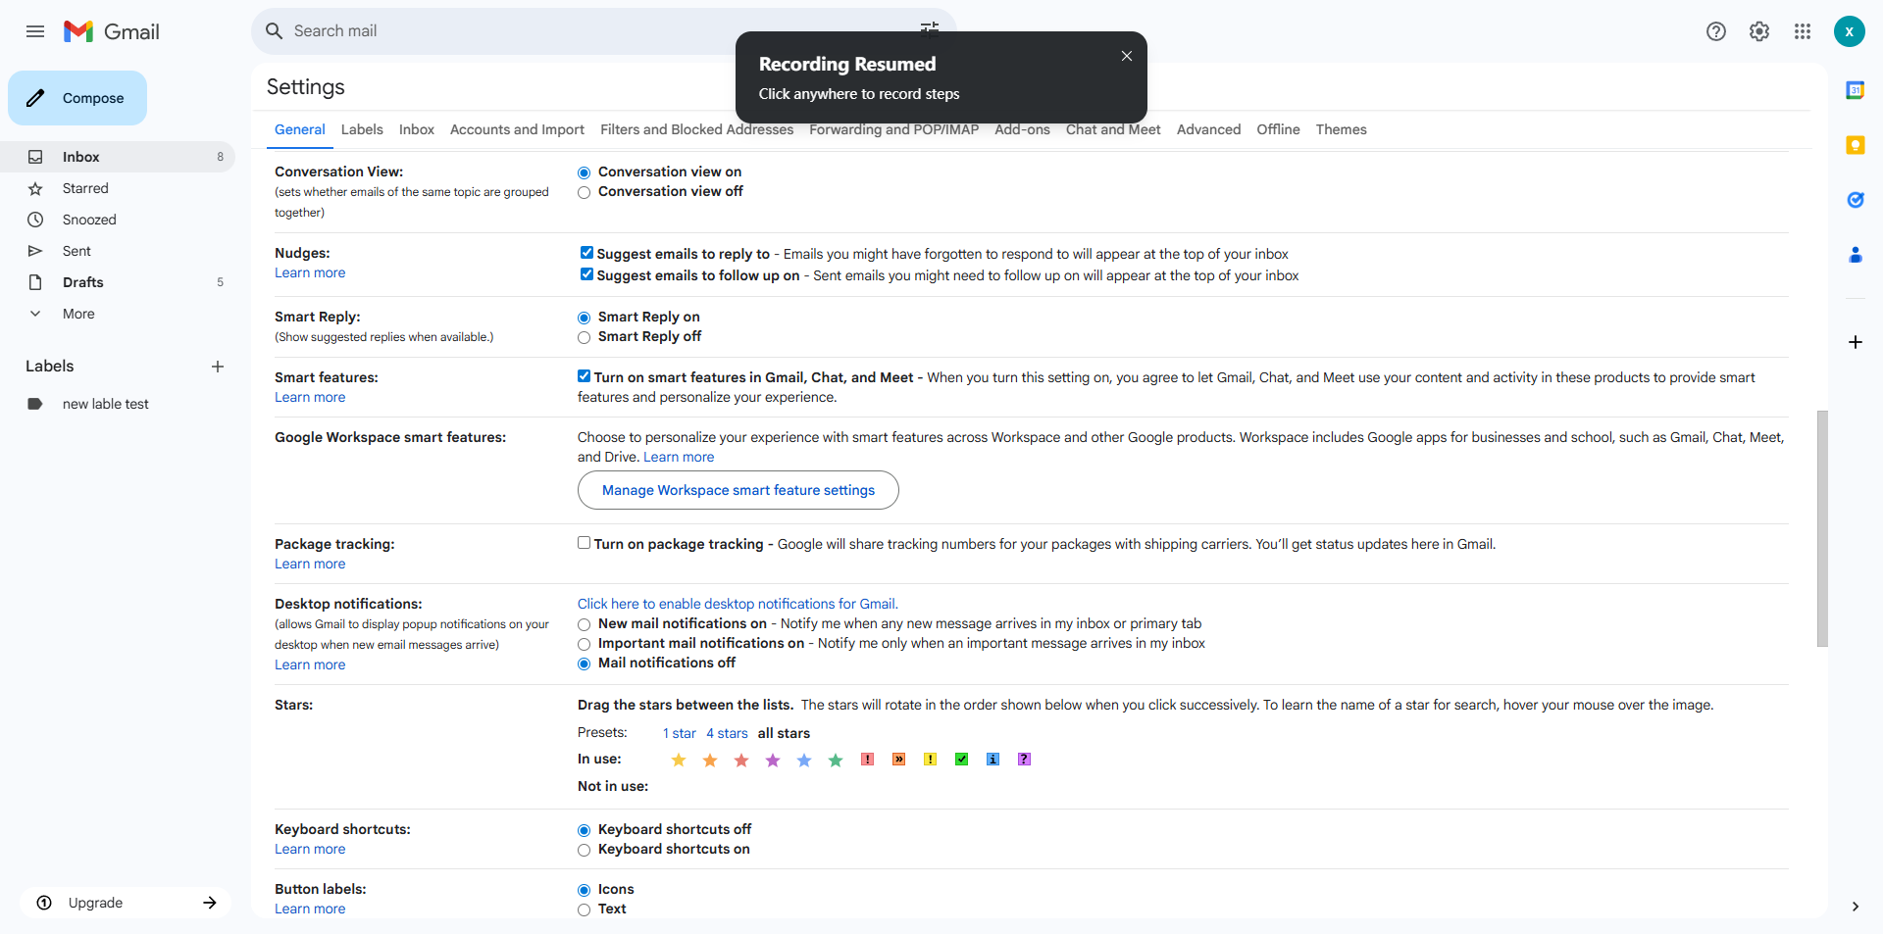
Task: Open Google Calendar side panel icon
Action: point(1856,90)
